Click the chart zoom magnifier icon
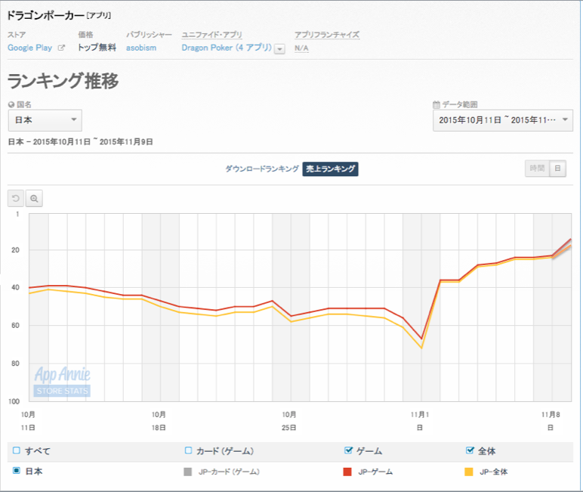This screenshot has width=583, height=492. 34,198
